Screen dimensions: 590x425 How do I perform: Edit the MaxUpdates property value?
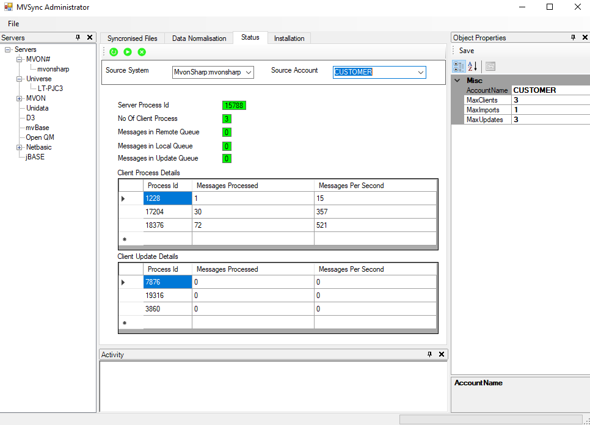[x=550, y=120]
